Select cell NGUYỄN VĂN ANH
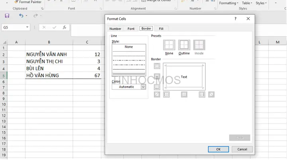The image size is (287, 160). click(49, 54)
